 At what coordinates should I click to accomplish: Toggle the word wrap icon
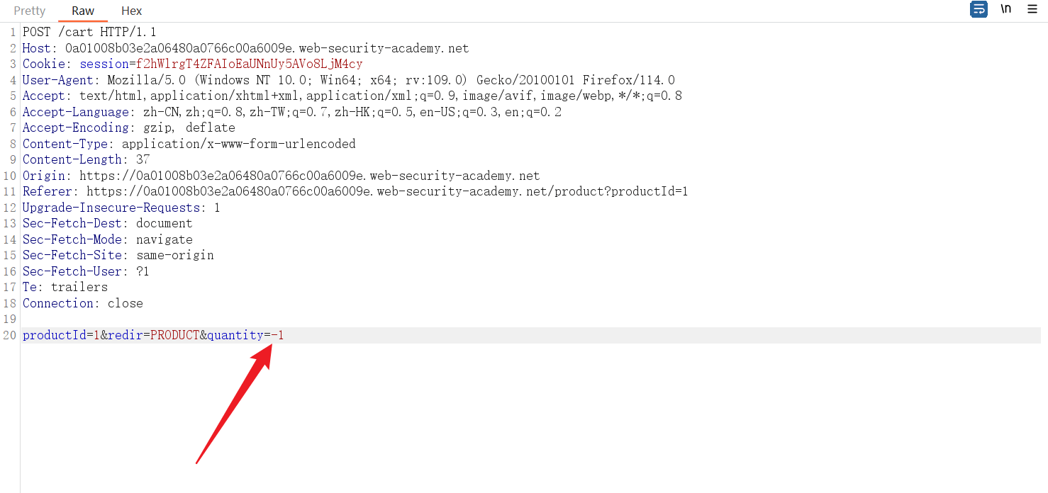[979, 10]
